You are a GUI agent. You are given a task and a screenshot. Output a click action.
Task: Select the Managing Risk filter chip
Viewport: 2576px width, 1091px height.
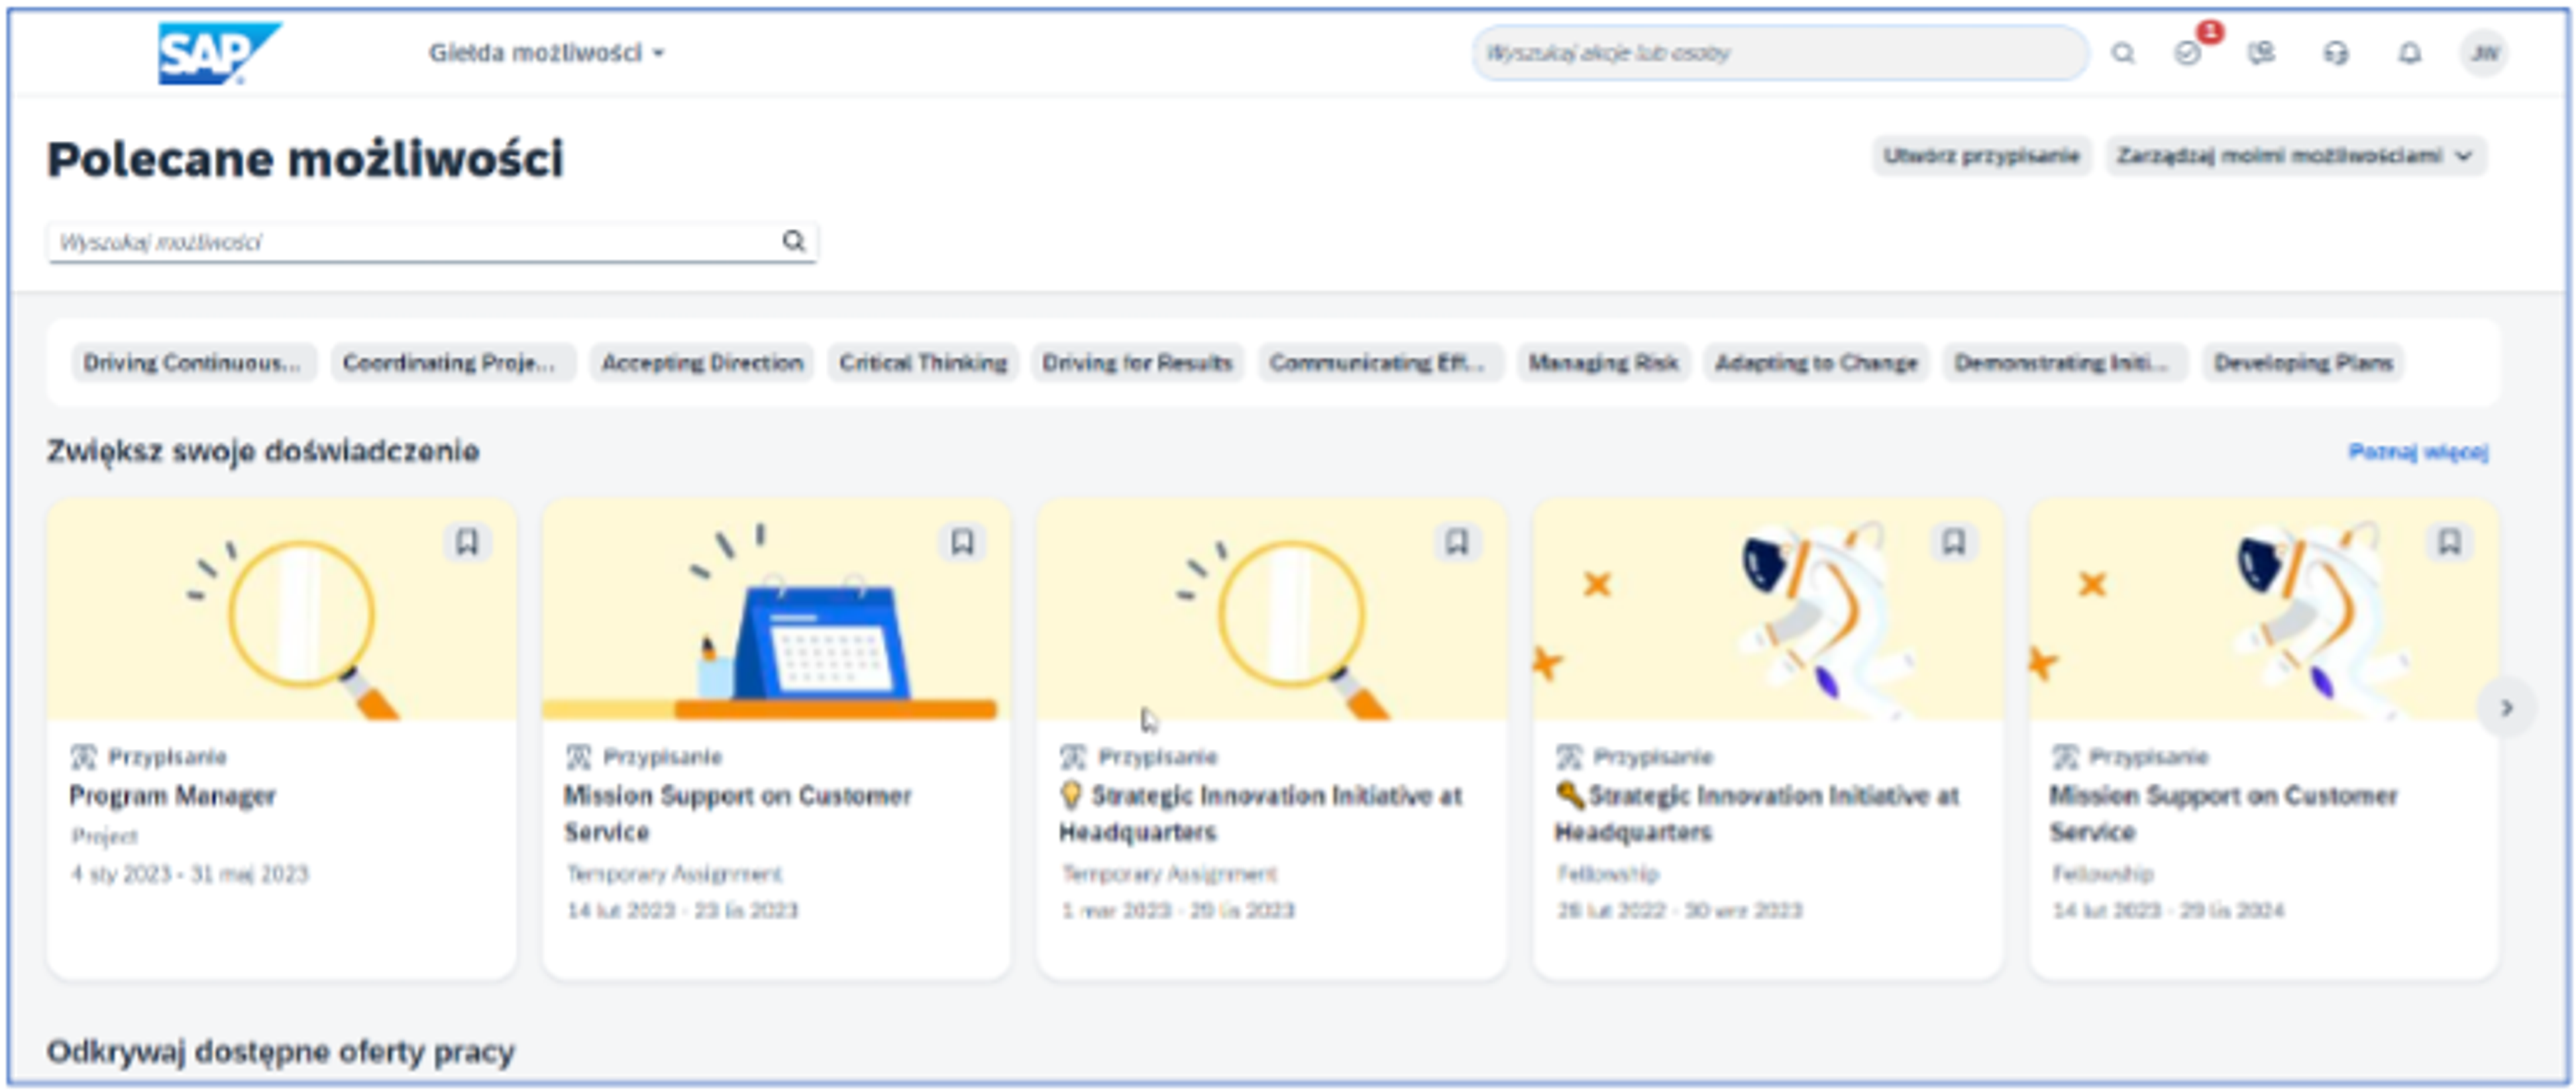(1603, 362)
